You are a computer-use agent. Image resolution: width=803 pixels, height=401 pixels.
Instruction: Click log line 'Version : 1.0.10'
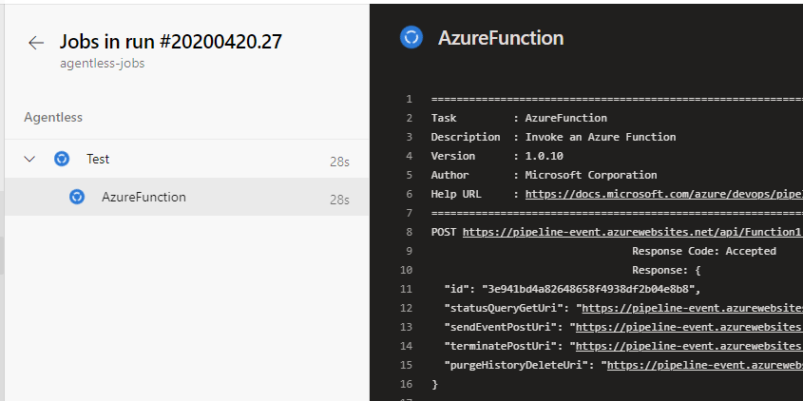point(497,156)
